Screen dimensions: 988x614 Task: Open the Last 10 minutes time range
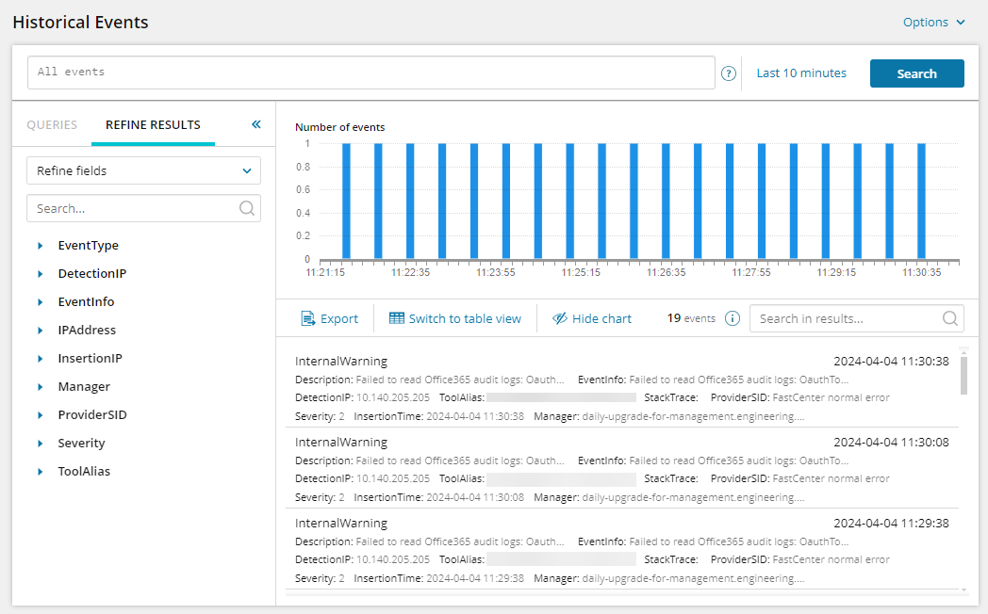pos(801,73)
